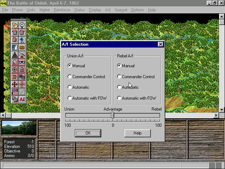Open the Reinforce menu

point(62,10)
